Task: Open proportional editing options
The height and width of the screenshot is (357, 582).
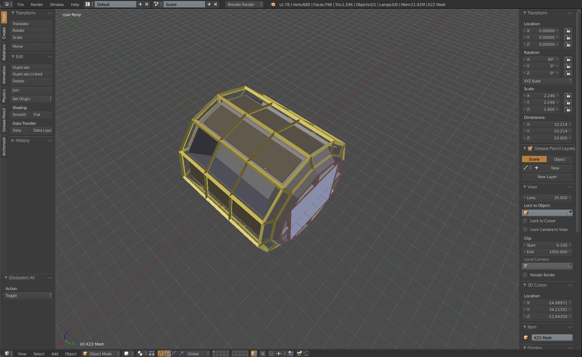Action: (262, 354)
